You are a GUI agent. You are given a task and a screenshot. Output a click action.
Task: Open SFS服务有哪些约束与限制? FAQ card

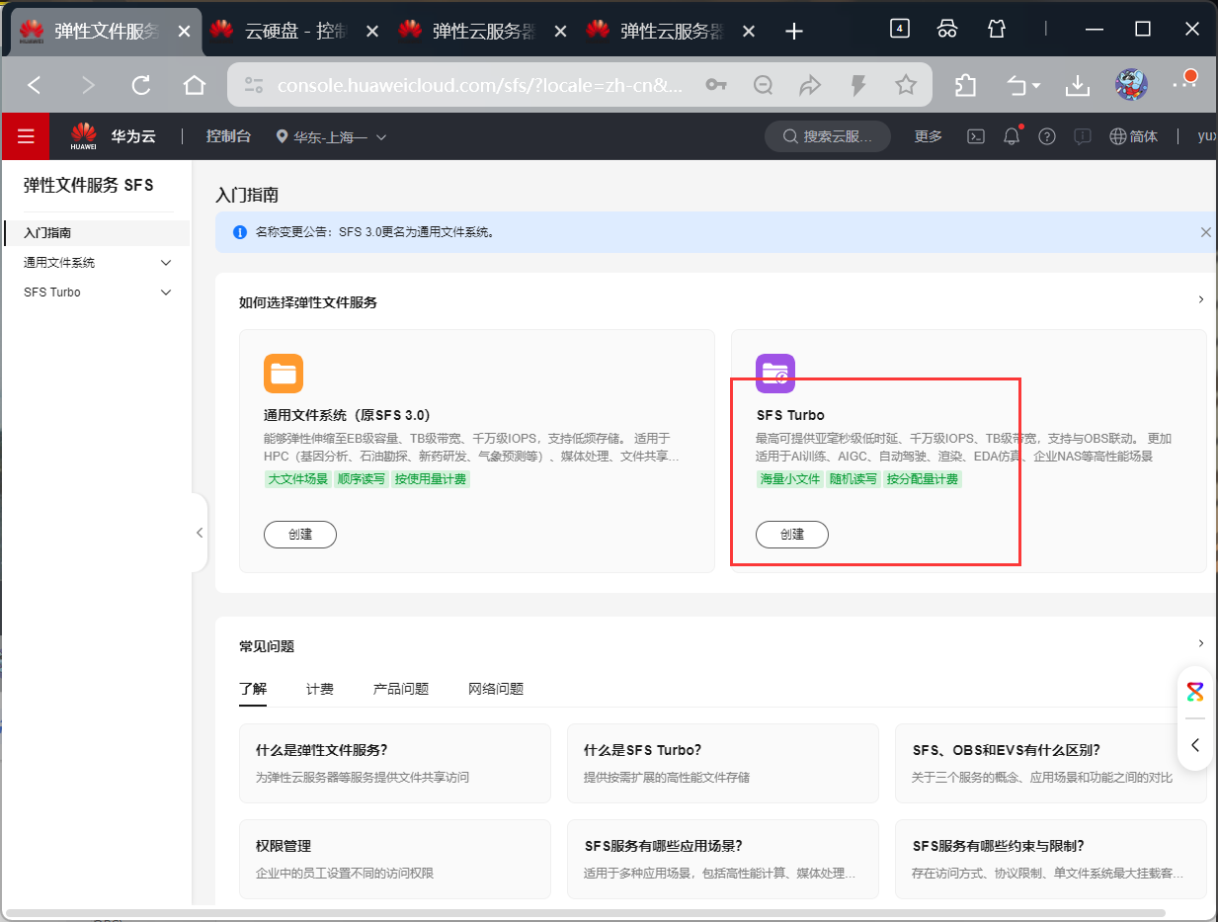pyautogui.click(x=1051, y=859)
